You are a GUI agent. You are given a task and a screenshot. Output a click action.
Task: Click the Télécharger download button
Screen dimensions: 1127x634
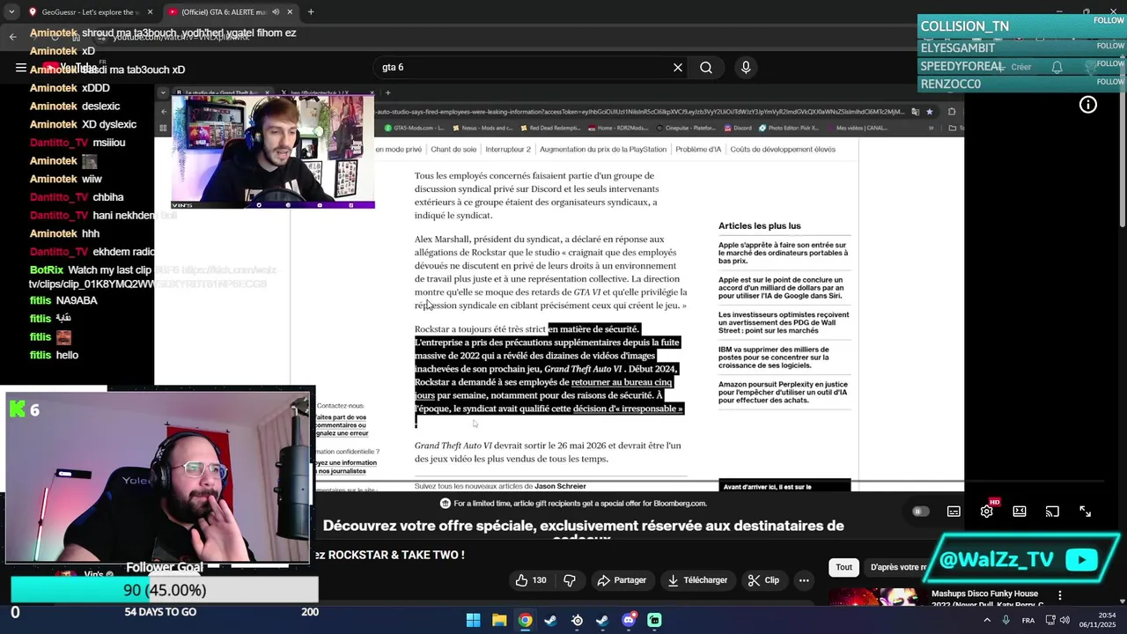[698, 580]
